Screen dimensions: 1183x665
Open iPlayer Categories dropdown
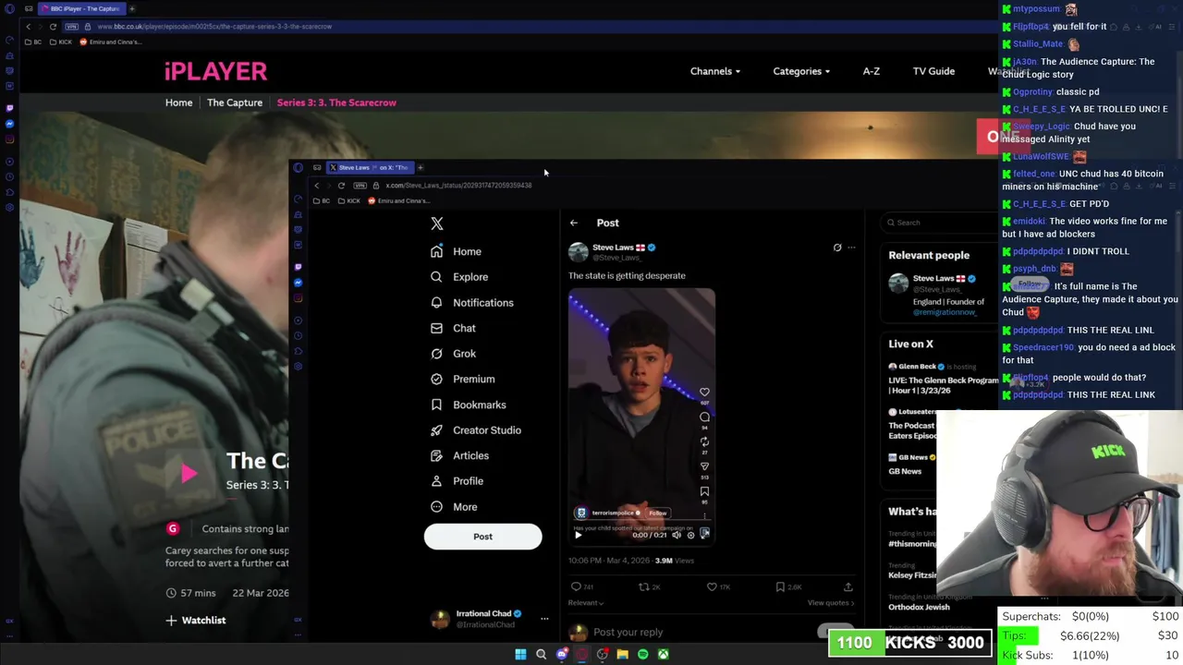pyautogui.click(x=801, y=71)
